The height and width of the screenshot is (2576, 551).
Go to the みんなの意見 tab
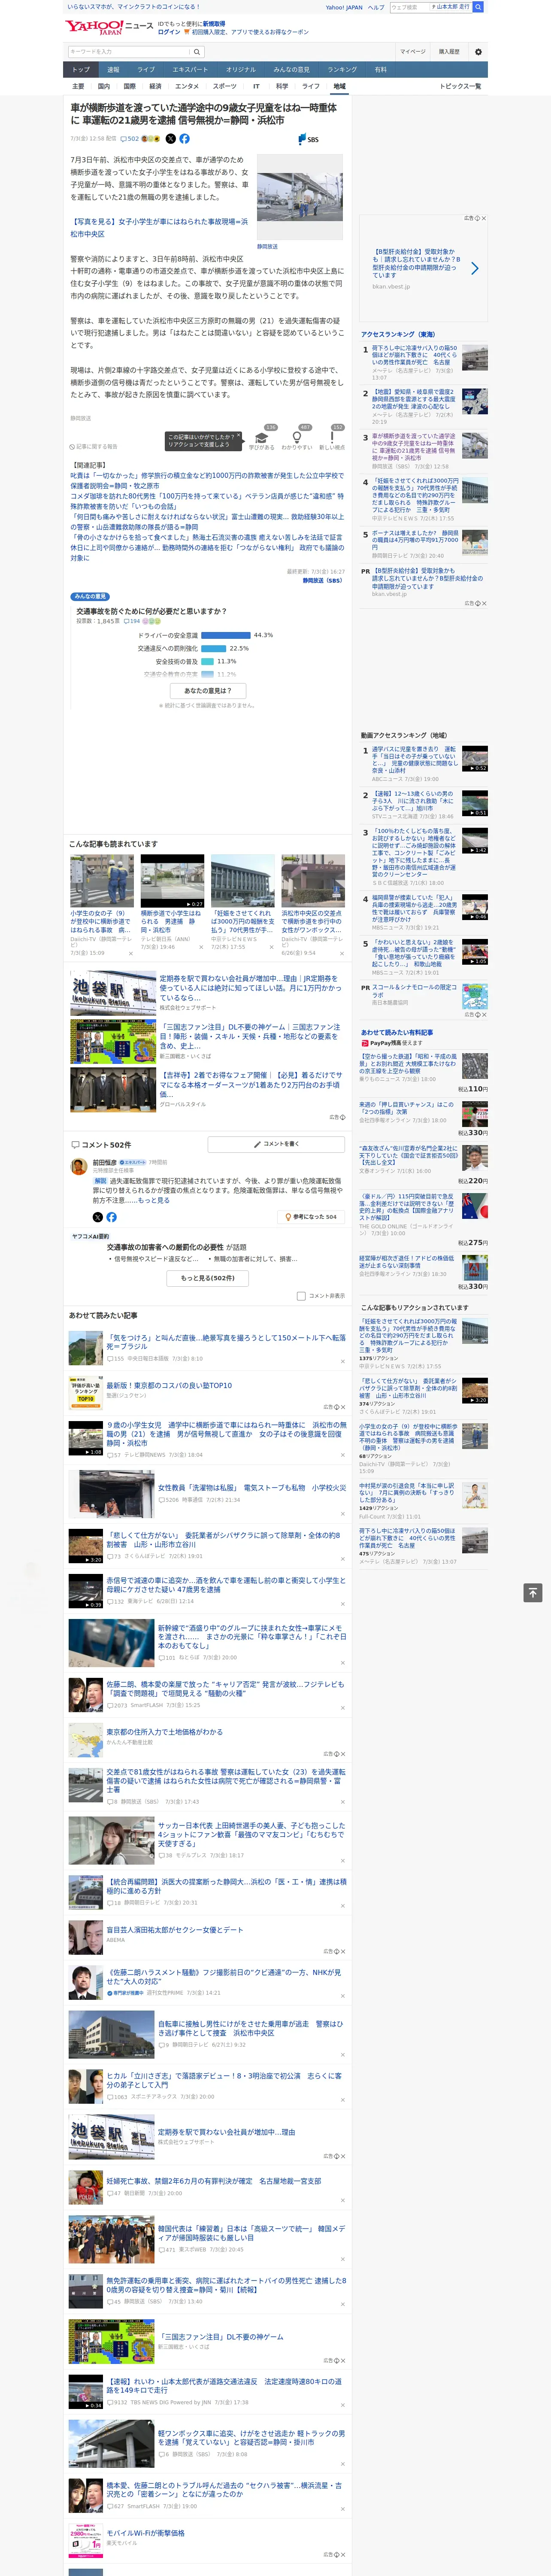pyautogui.click(x=292, y=70)
